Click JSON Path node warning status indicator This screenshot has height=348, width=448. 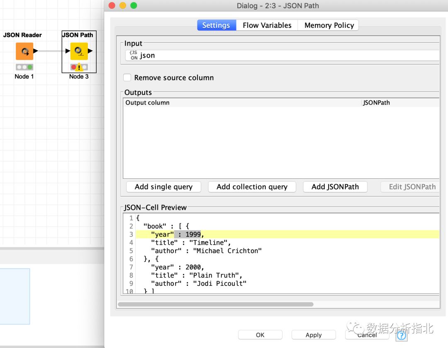pyautogui.click(x=79, y=67)
